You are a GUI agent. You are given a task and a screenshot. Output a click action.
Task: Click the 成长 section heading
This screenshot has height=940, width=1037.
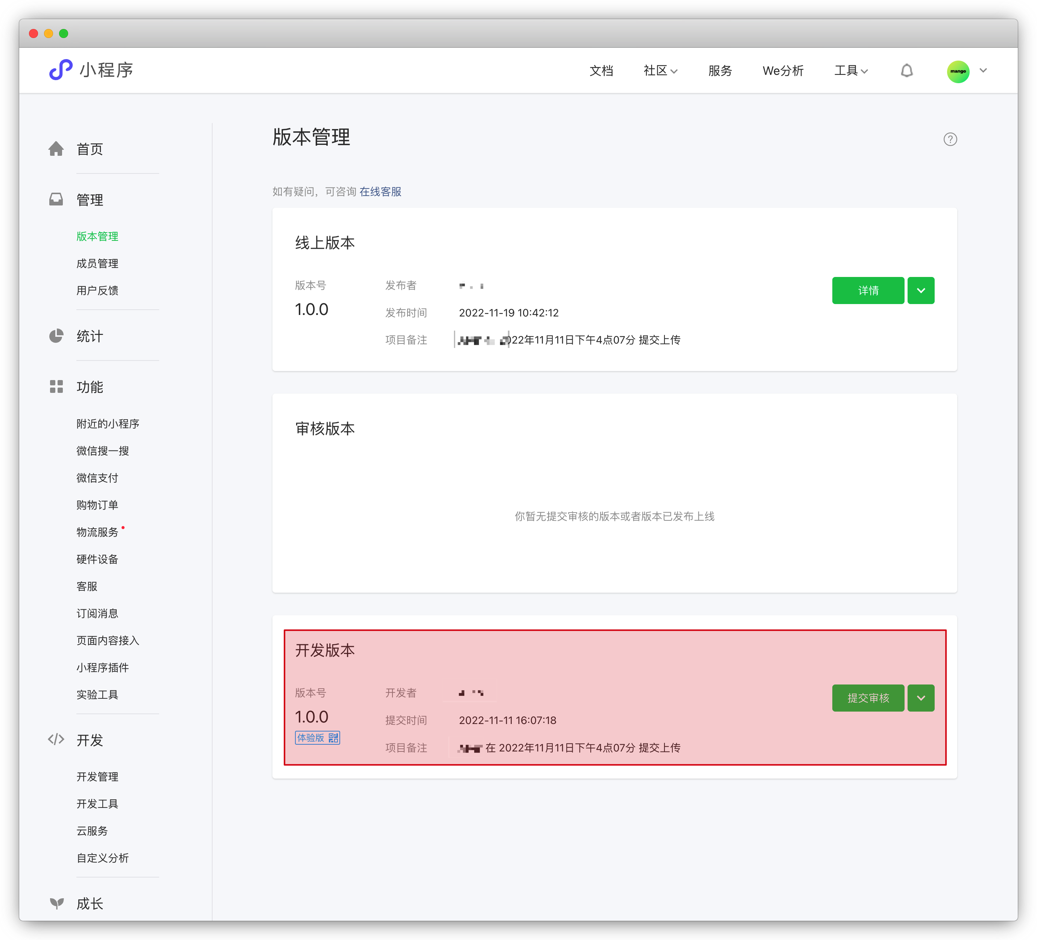click(x=90, y=903)
